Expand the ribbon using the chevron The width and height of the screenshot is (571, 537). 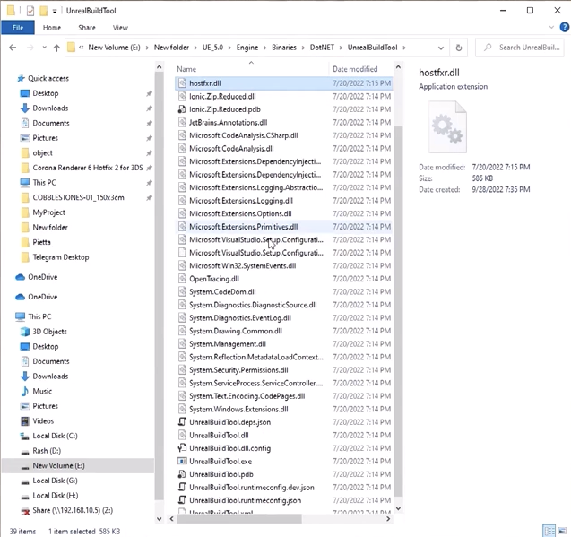click(551, 27)
